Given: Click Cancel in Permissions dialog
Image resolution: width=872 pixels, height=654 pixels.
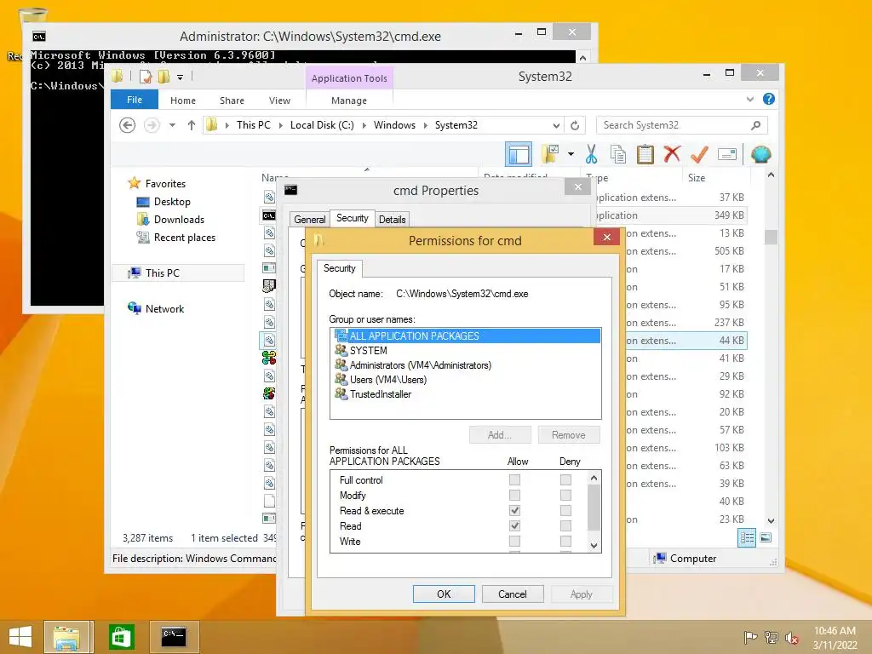Looking at the screenshot, I should click(512, 594).
